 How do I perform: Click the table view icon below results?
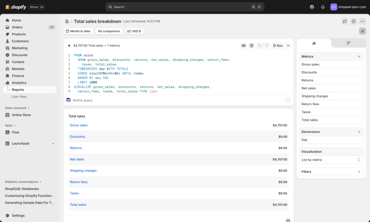[x=288, y=220]
